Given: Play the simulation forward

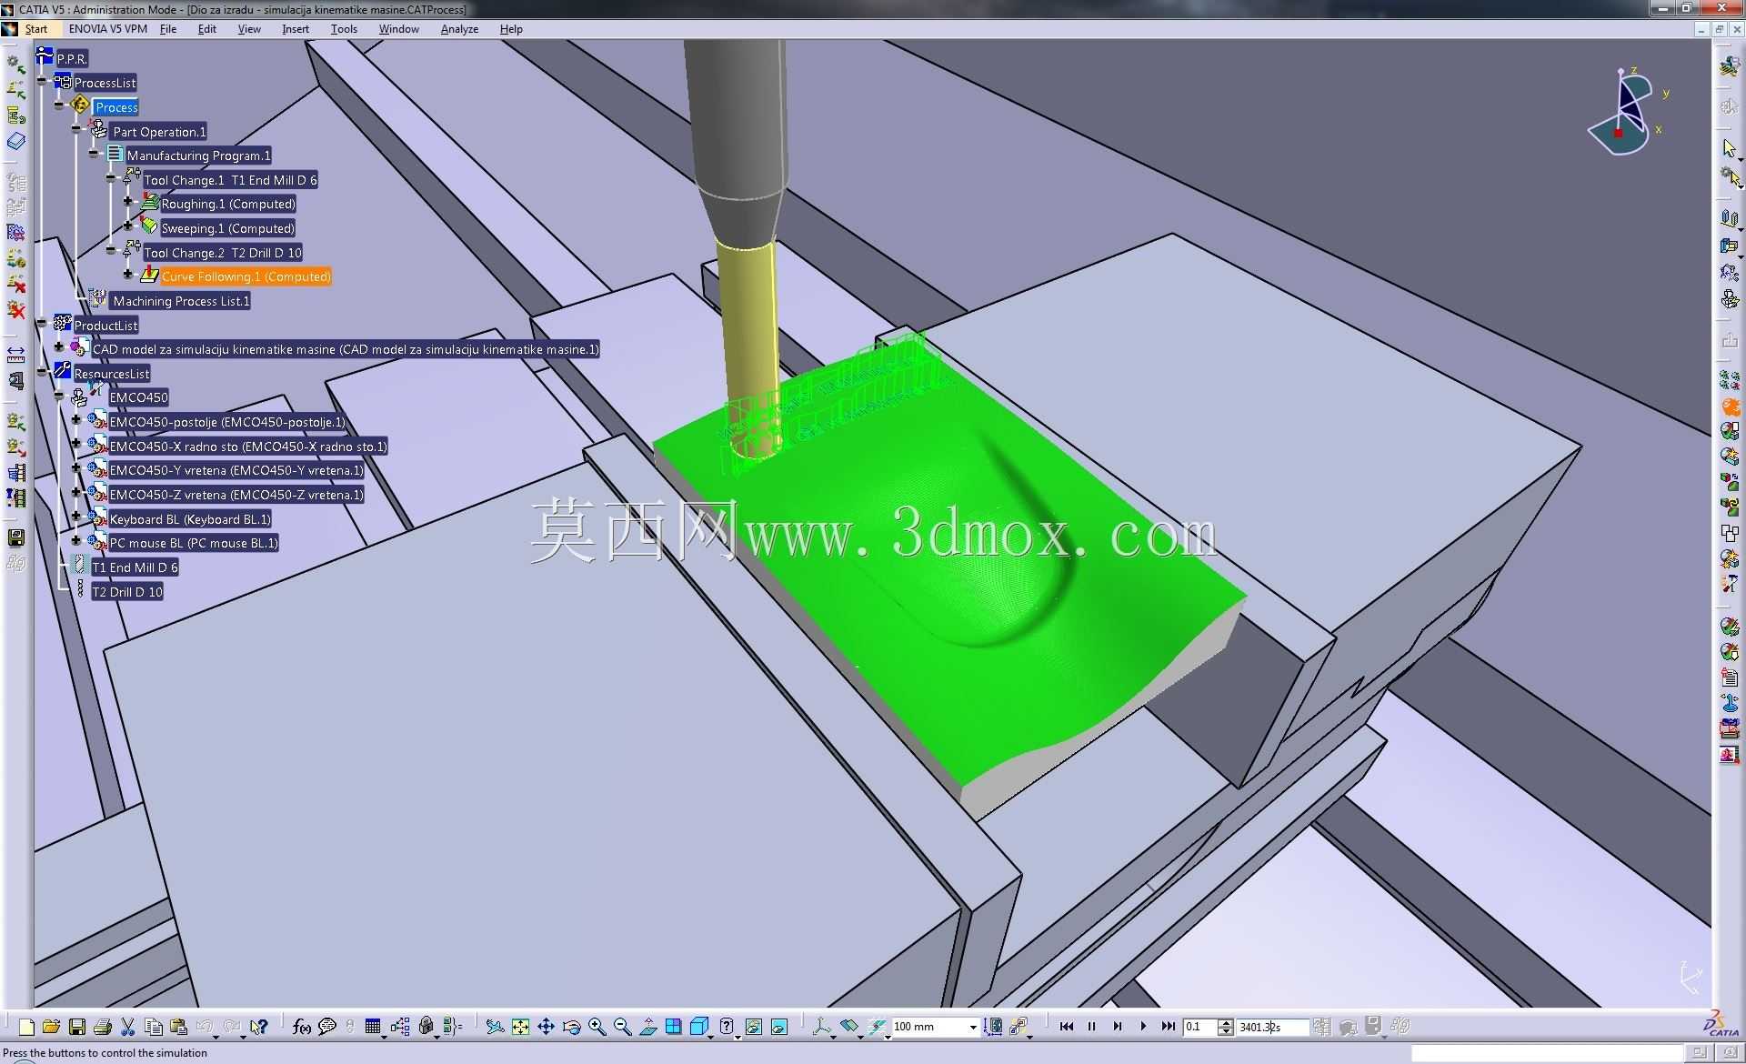Looking at the screenshot, I should (1143, 1027).
